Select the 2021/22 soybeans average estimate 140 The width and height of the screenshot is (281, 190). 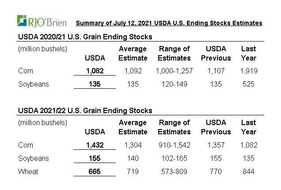133,158
